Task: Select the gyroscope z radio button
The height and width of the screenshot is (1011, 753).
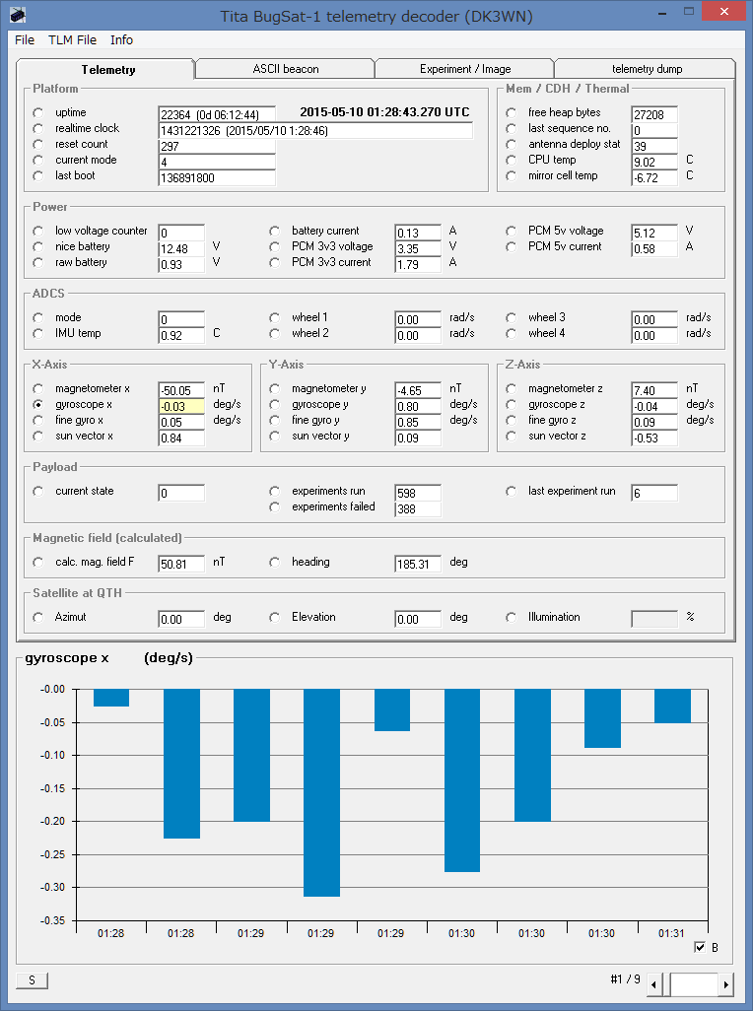Action: click(512, 405)
